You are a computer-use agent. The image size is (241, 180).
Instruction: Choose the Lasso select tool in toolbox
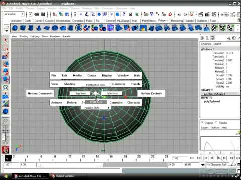coord(6,49)
